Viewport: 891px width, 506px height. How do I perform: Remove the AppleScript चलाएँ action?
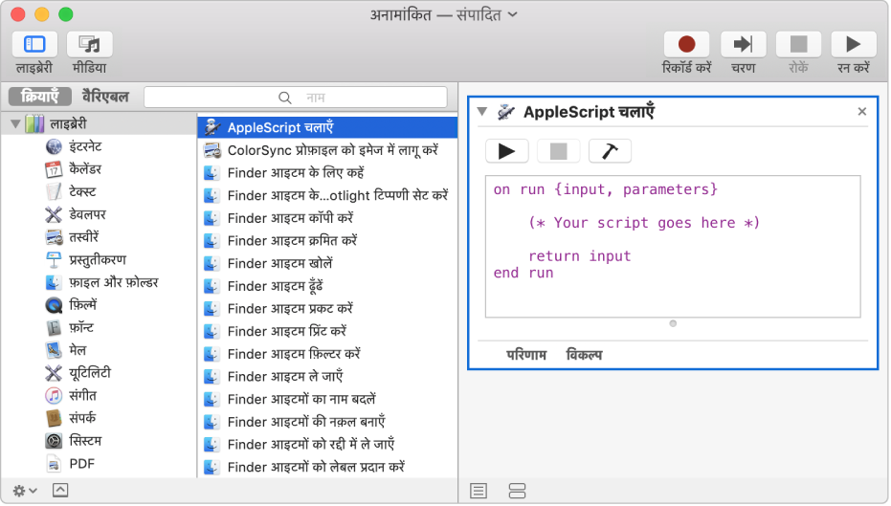(862, 111)
